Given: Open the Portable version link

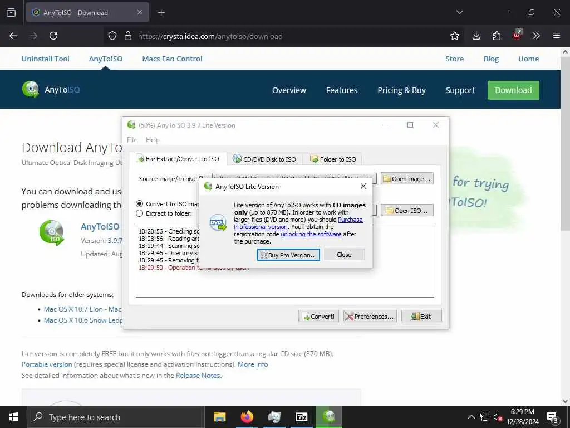Looking at the screenshot, I should click(x=47, y=364).
